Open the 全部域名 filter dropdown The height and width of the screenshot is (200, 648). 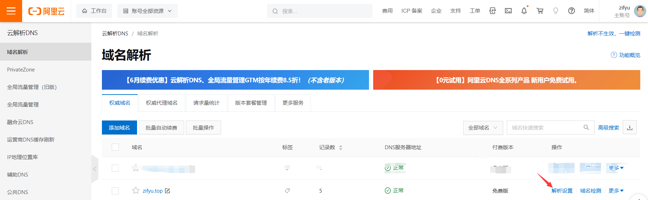[x=482, y=127]
